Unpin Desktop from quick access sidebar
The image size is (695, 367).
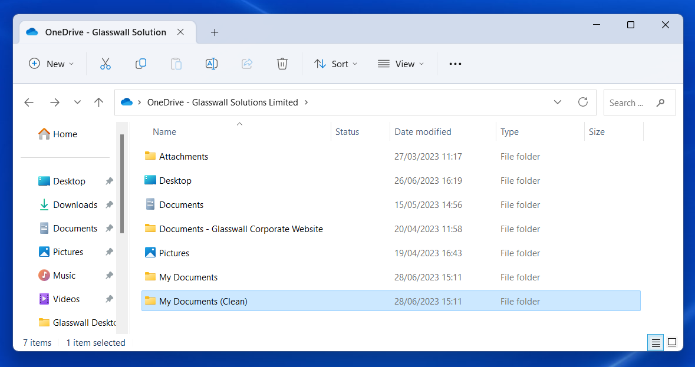[x=109, y=181]
